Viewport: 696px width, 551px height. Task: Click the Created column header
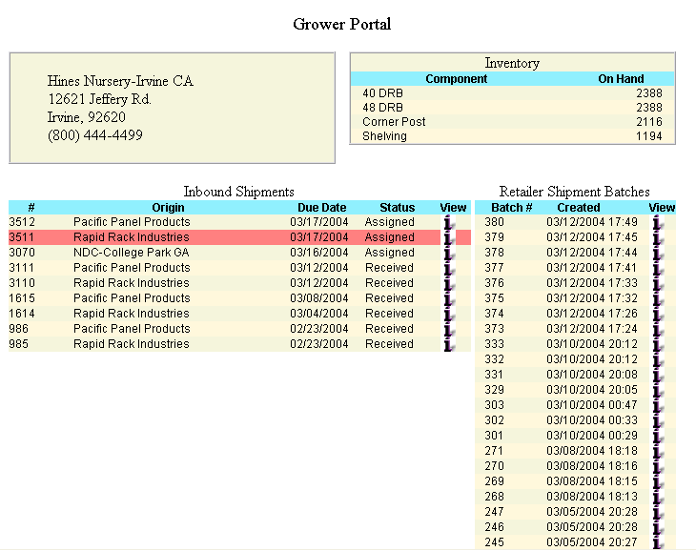click(x=579, y=208)
